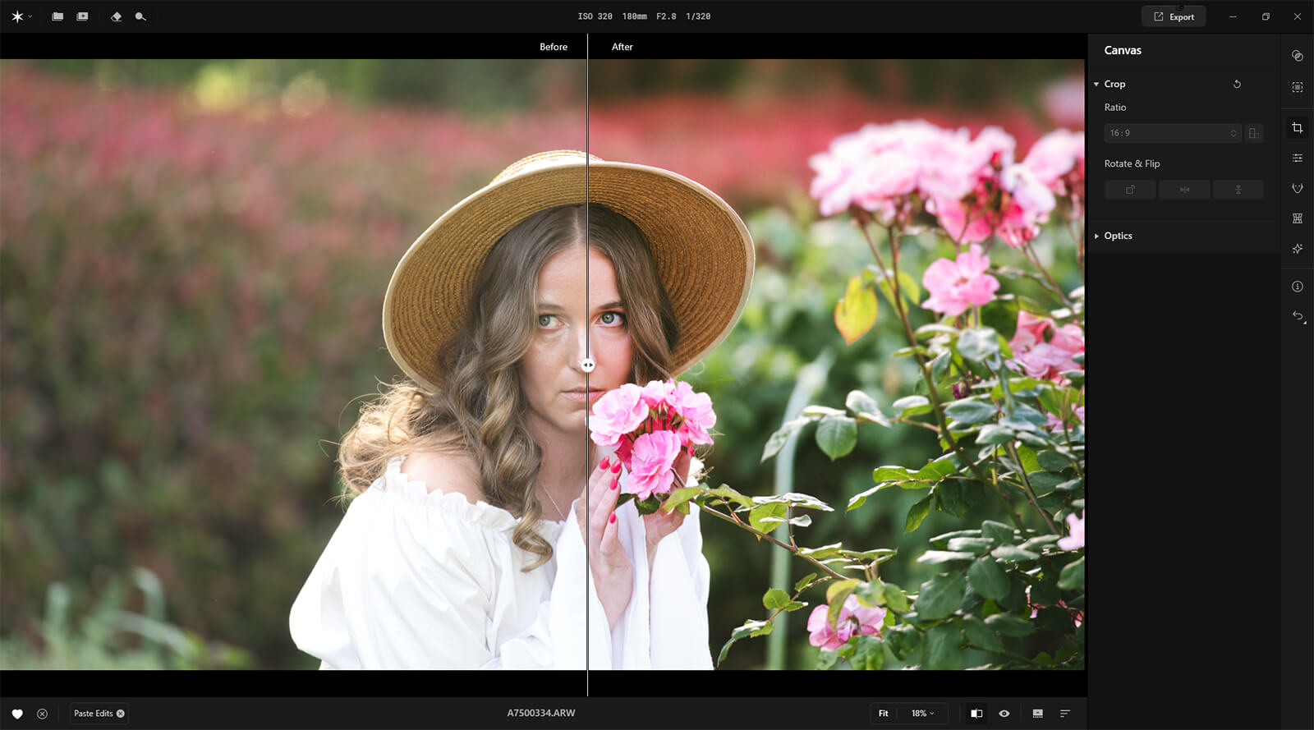Open the folder catalog icon

(57, 16)
